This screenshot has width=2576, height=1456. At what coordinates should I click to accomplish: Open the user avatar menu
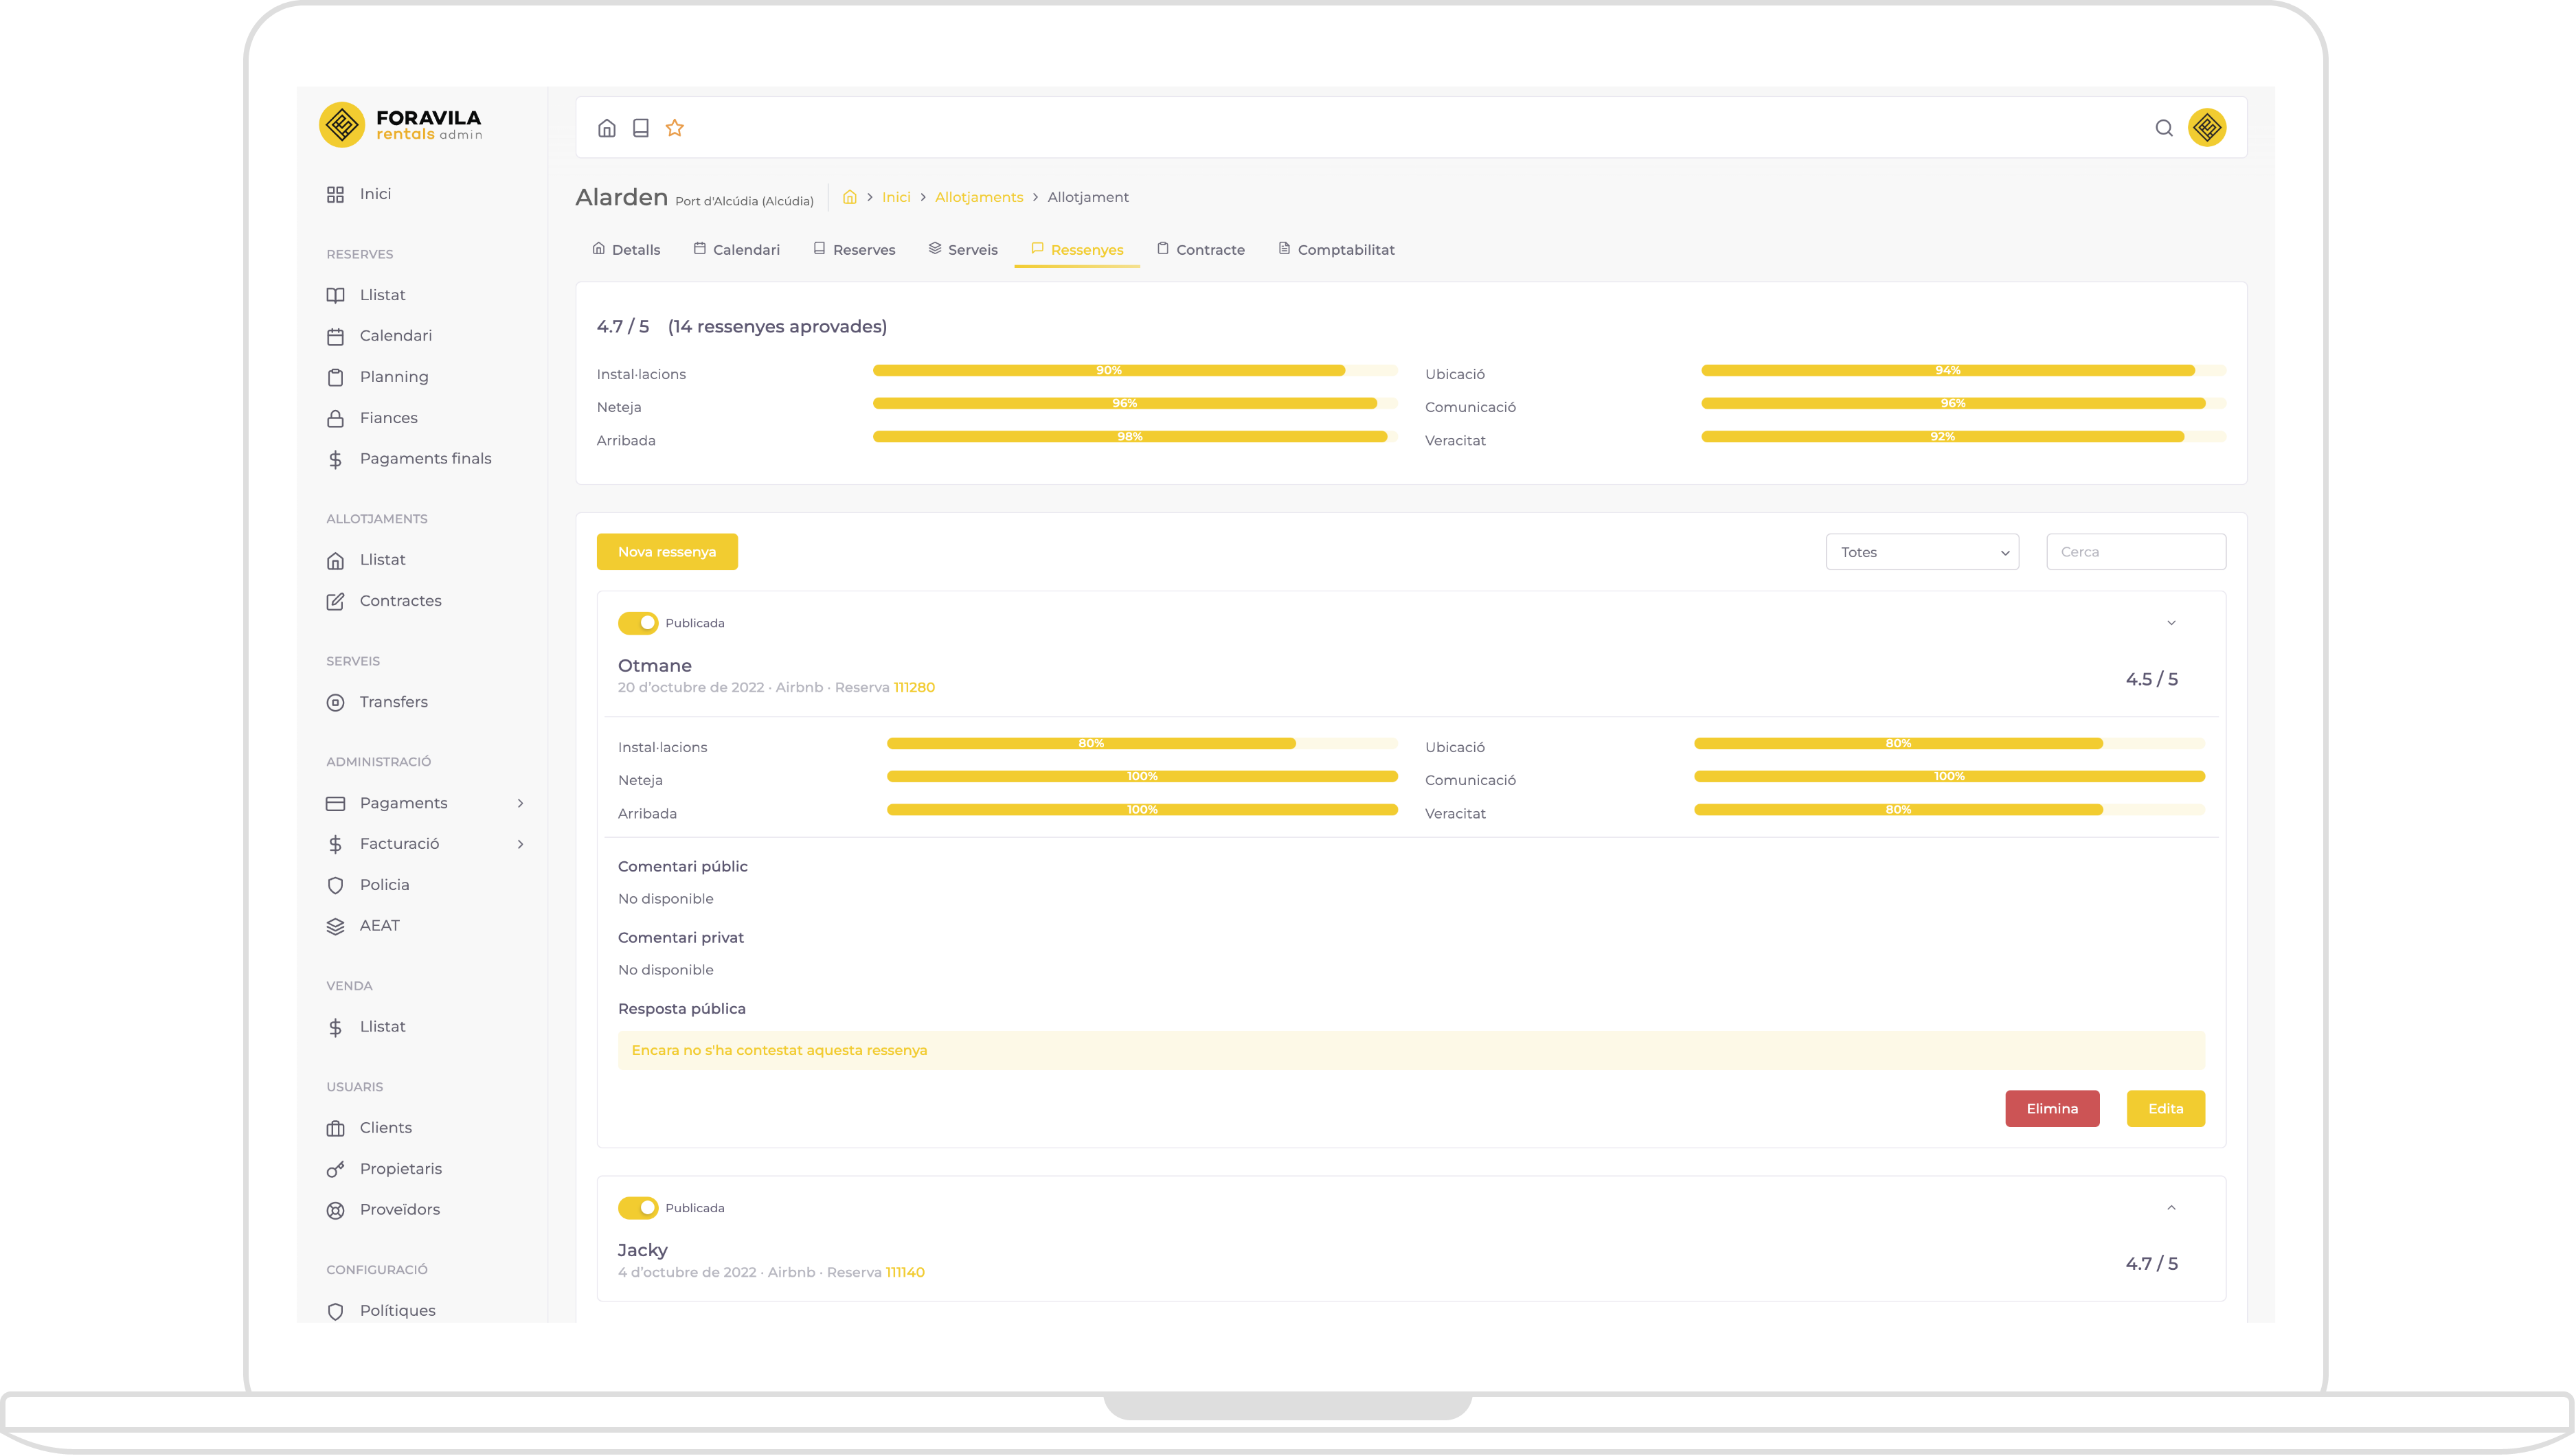click(x=2207, y=127)
